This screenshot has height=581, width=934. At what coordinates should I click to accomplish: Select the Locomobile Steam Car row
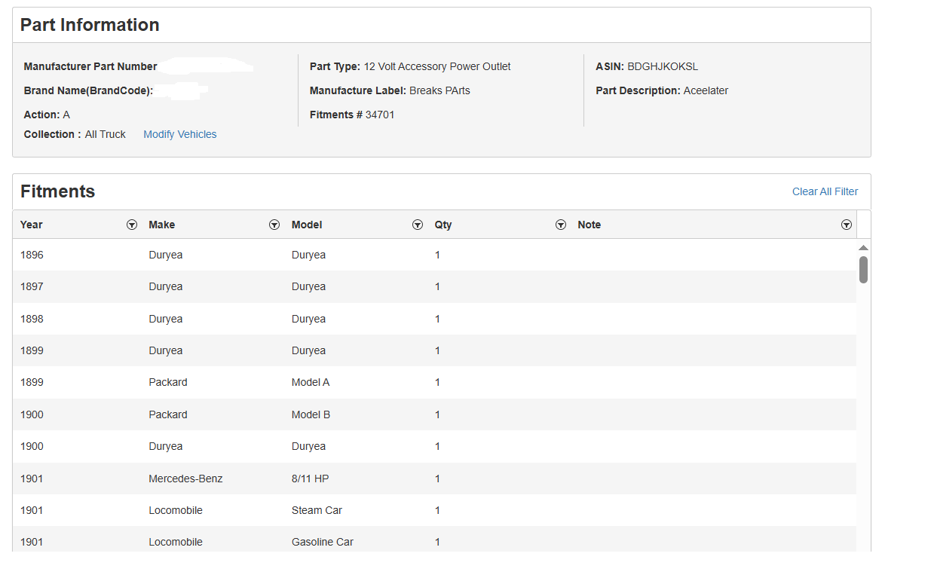tap(433, 510)
